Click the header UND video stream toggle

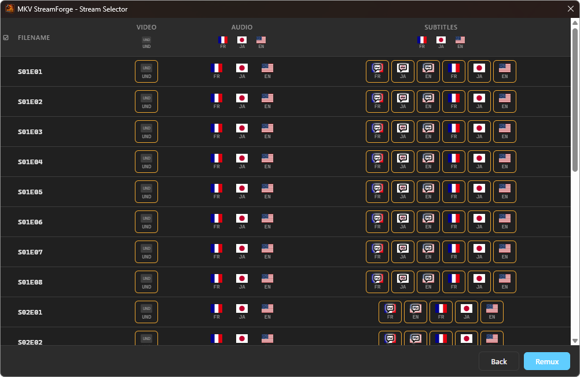coord(146,43)
